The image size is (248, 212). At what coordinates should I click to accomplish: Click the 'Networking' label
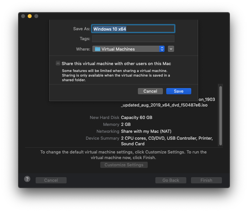(108, 131)
